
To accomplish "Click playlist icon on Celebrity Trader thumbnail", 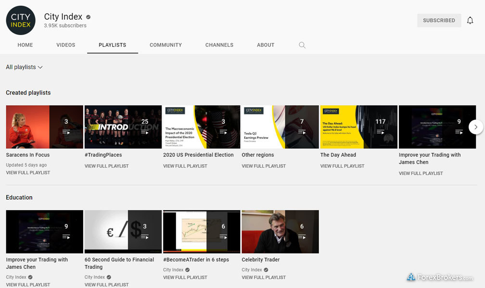I will click(x=302, y=237).
